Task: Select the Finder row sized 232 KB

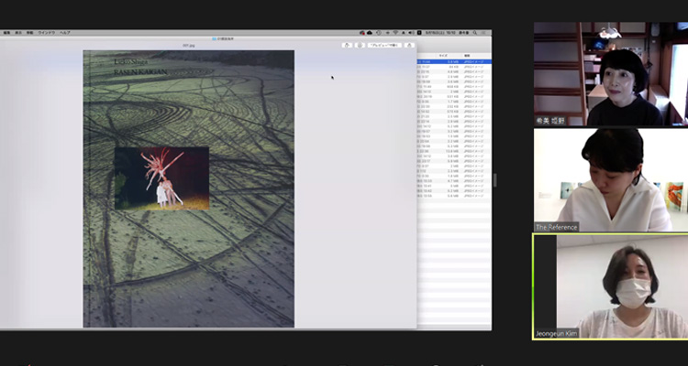Action: (x=454, y=106)
